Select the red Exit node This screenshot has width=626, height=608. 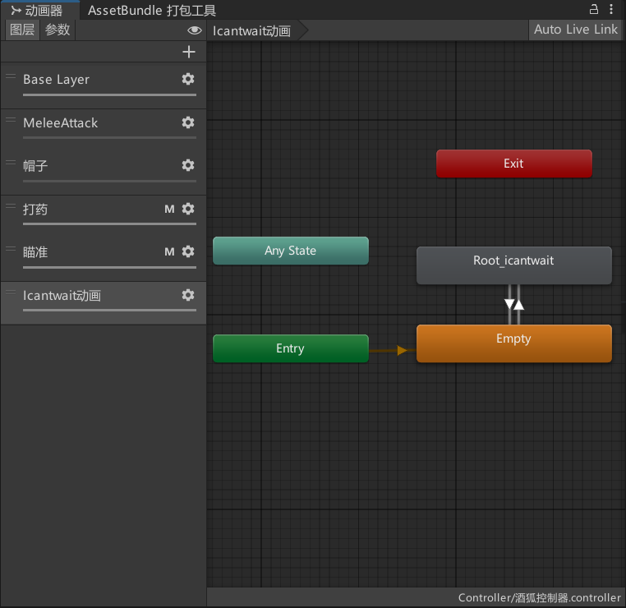pos(513,164)
